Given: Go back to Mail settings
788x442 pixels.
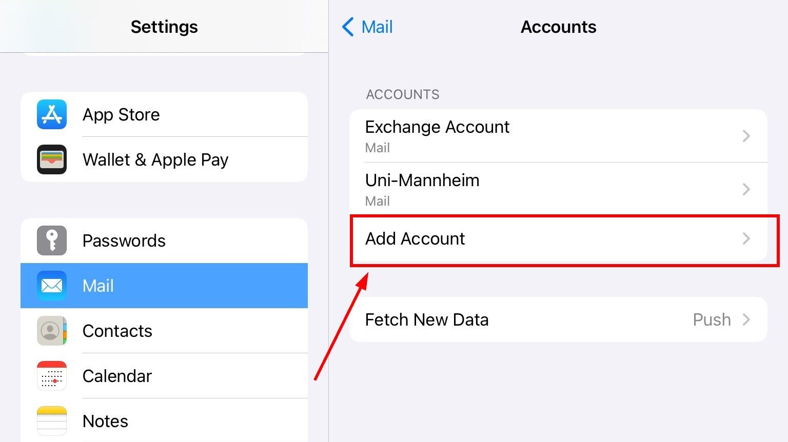Looking at the screenshot, I should 367,27.
